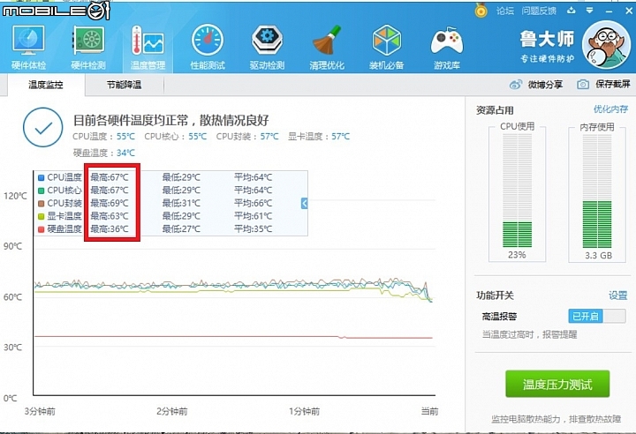Viewport: 636px width, 434px height.
Task: Open 驱动检测 driver detection
Action: point(267,47)
